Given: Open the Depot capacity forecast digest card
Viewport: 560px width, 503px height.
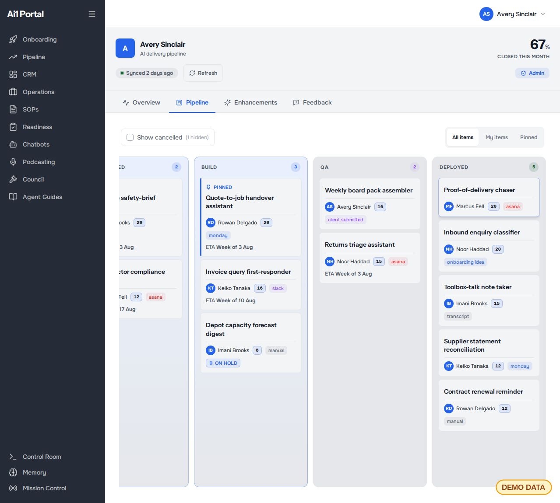Looking at the screenshot, I should click(251, 343).
